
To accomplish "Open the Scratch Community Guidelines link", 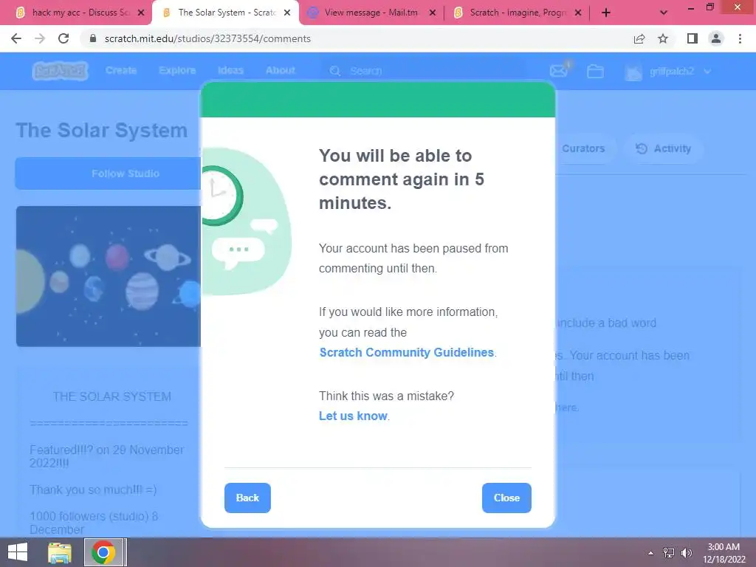I will pyautogui.click(x=407, y=352).
